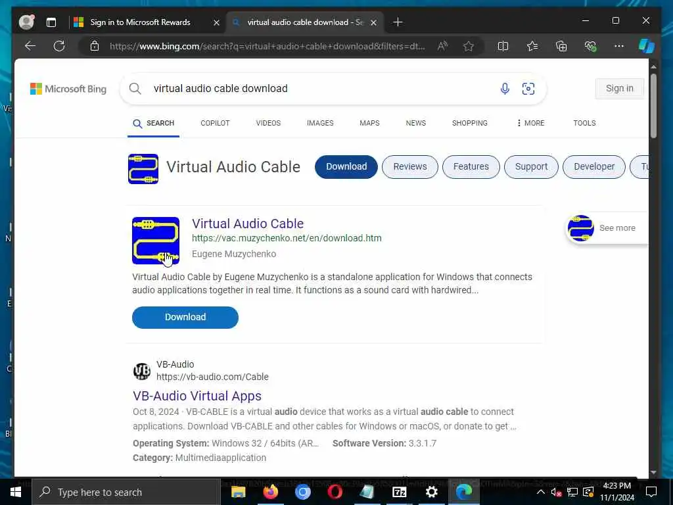Click the Edge profile avatar icon
The width and height of the screenshot is (673, 505).
click(26, 22)
